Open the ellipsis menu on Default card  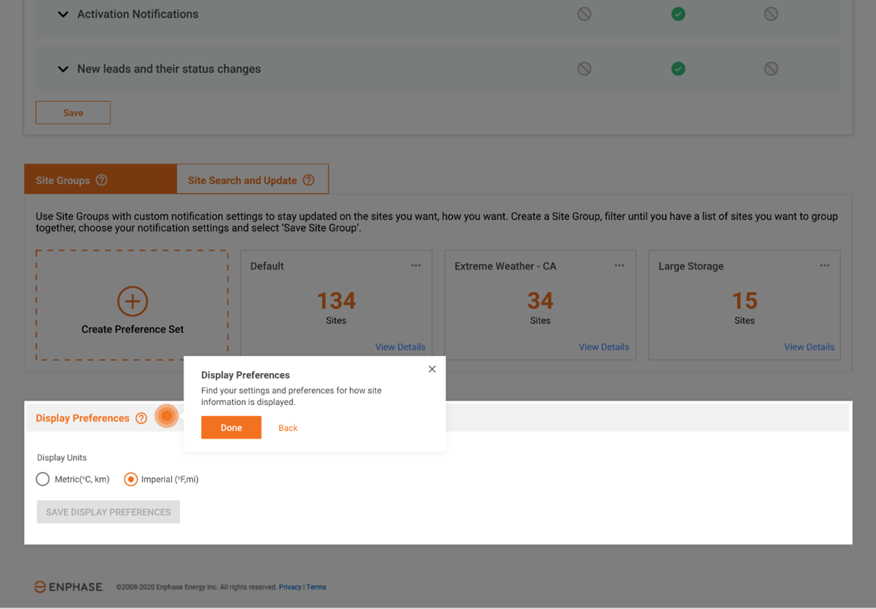click(x=416, y=265)
